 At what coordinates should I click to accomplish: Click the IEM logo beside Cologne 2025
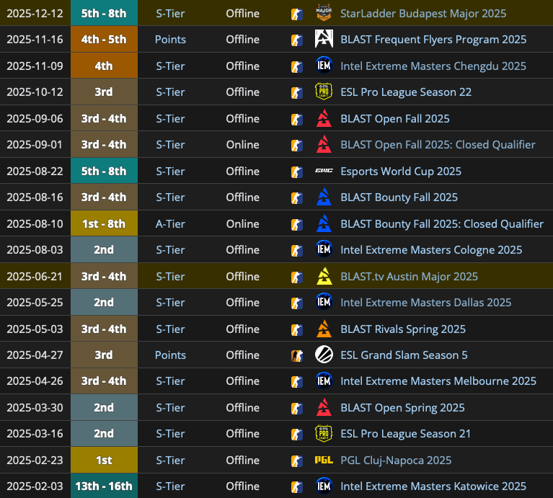tap(324, 249)
